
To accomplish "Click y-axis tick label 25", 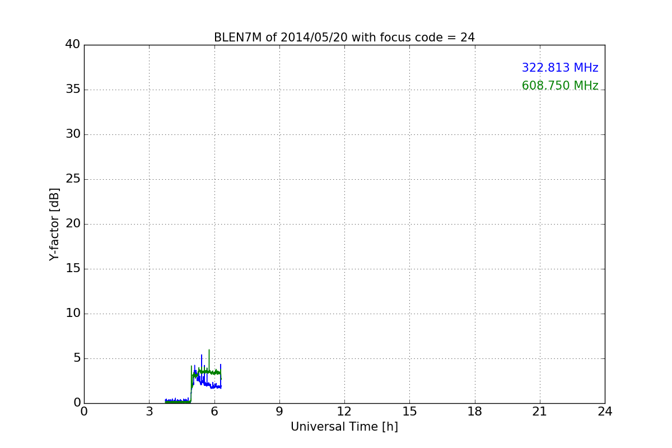I will (73, 179).
